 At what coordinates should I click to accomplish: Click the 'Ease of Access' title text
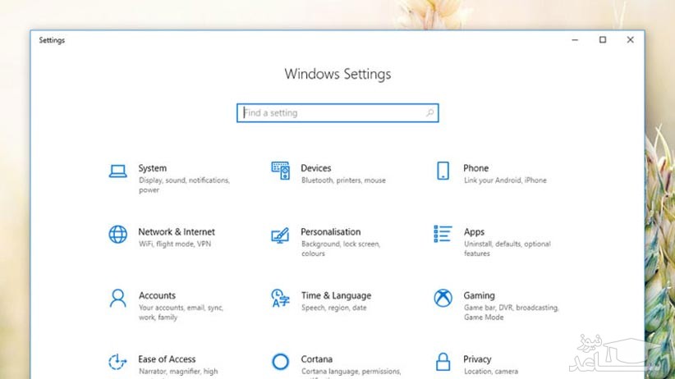point(167,359)
